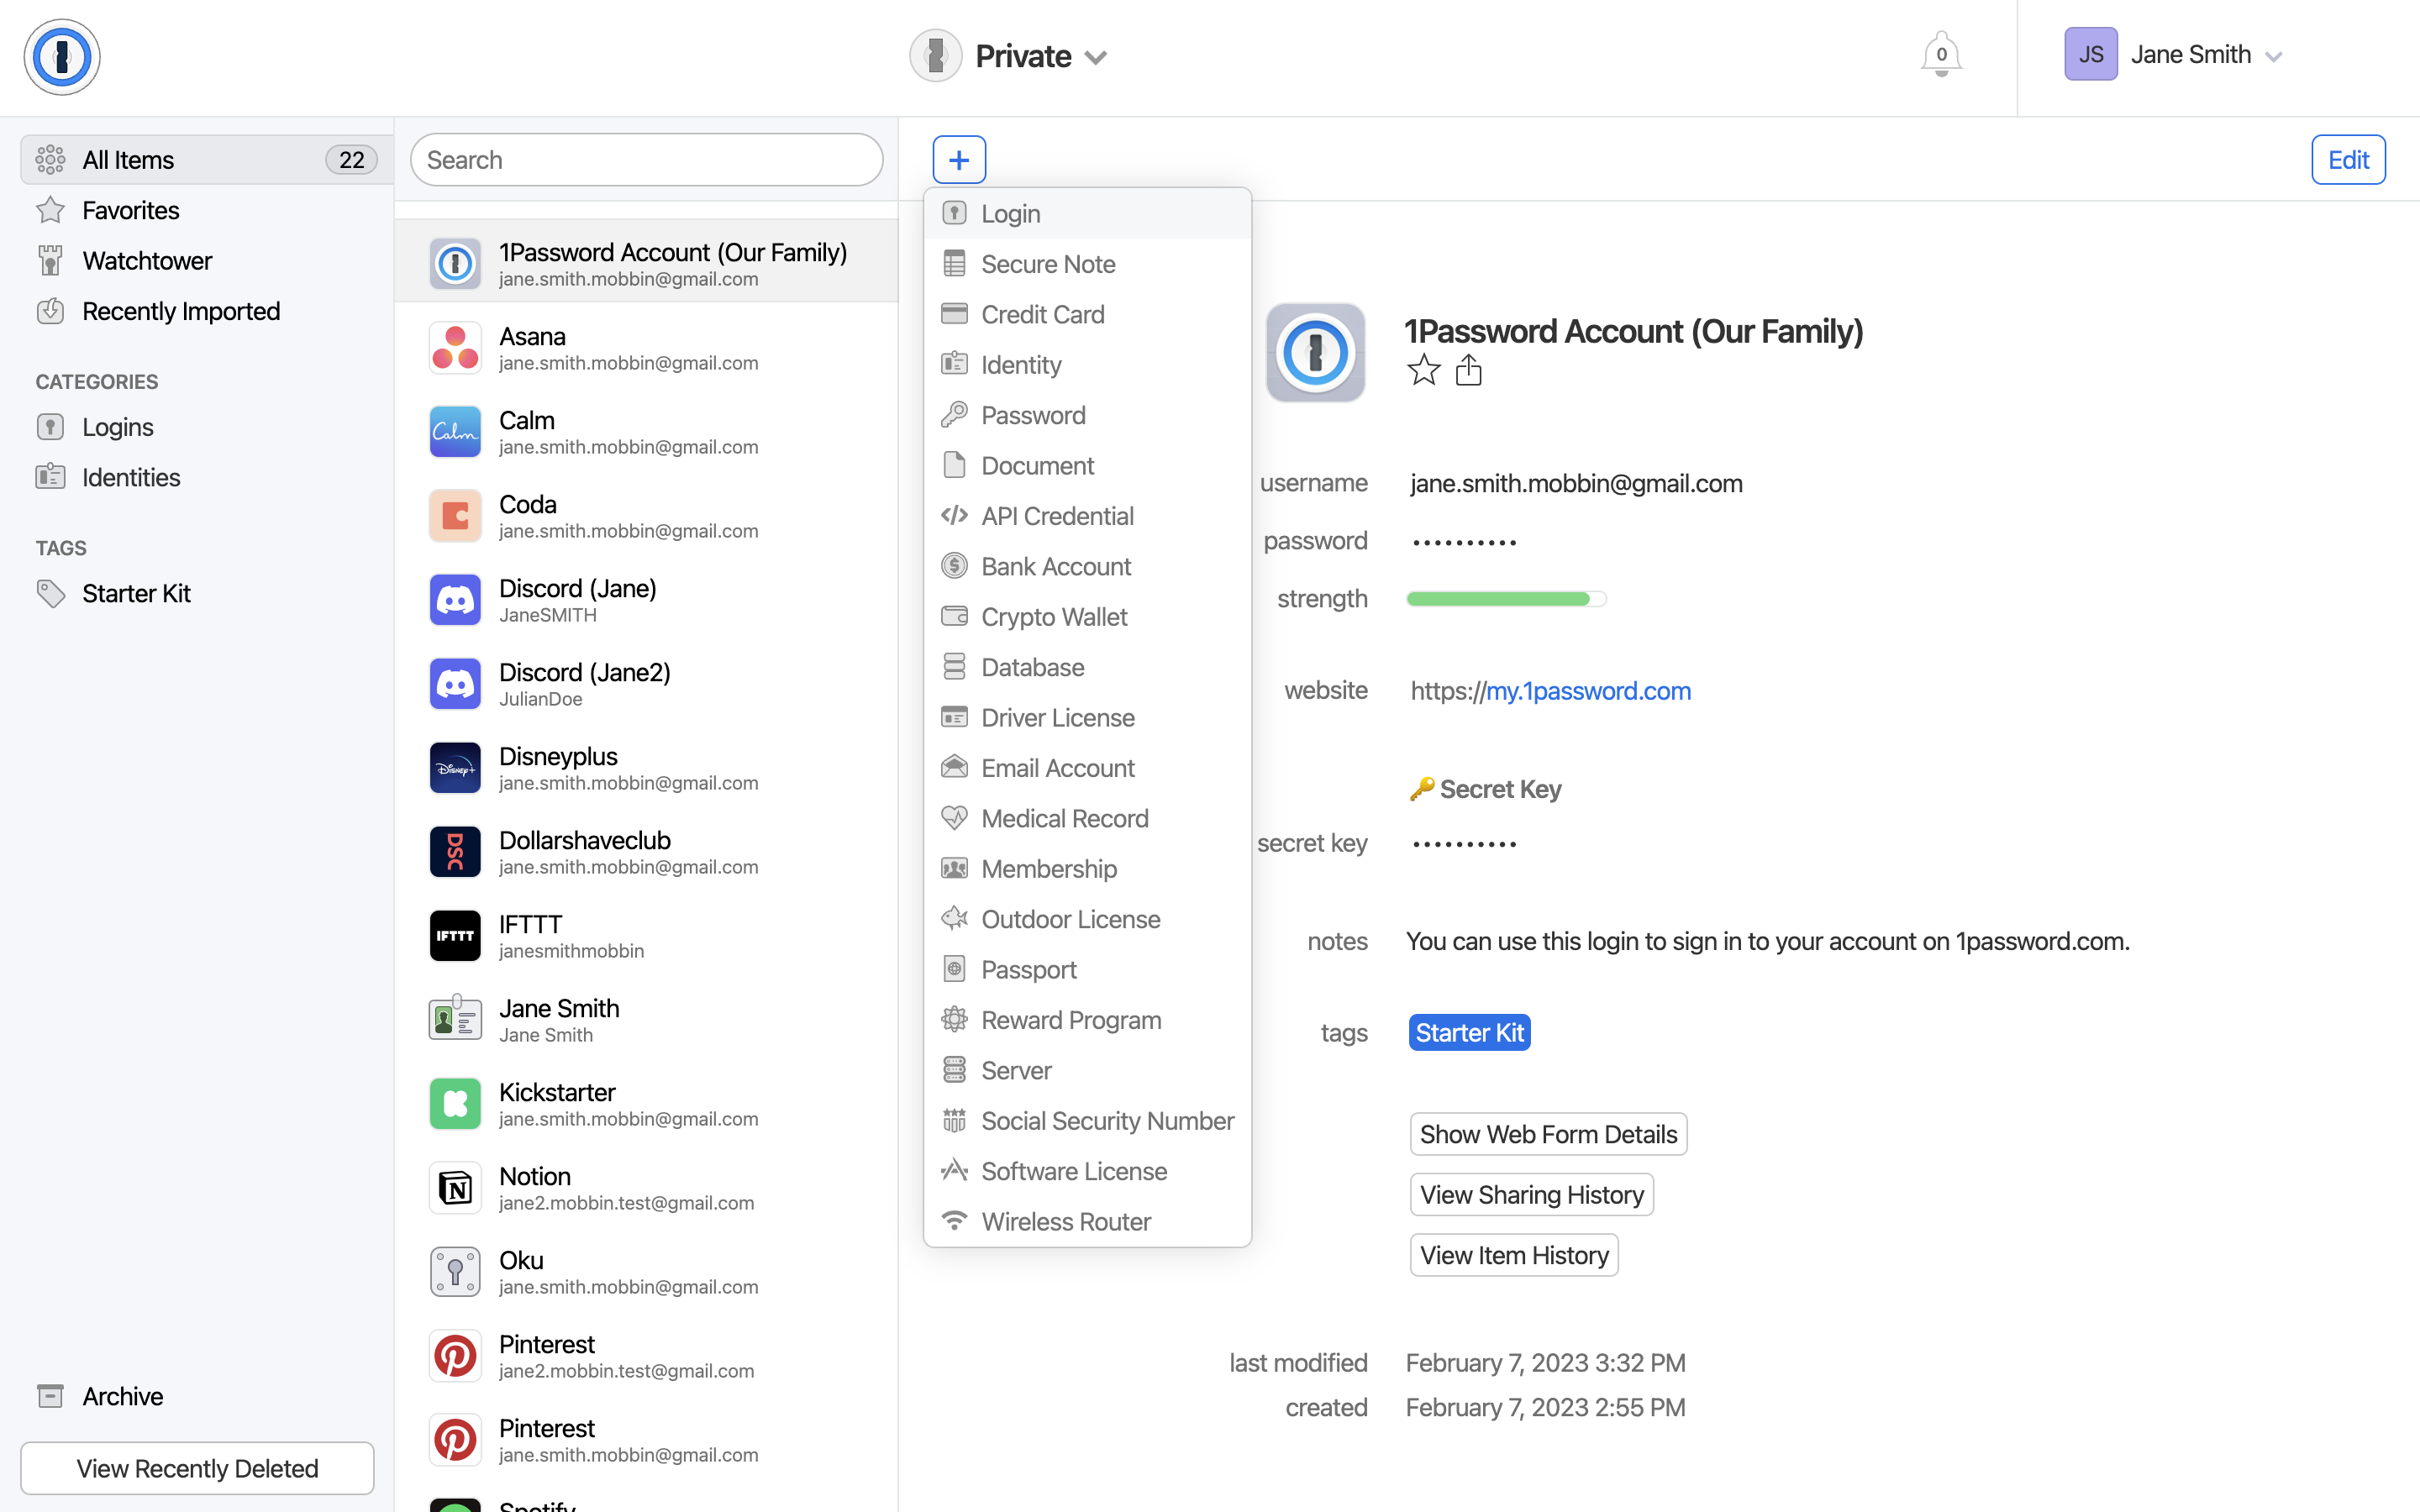Open the notifications bell icon
This screenshot has width=2420, height=1512.
coord(1940,55)
